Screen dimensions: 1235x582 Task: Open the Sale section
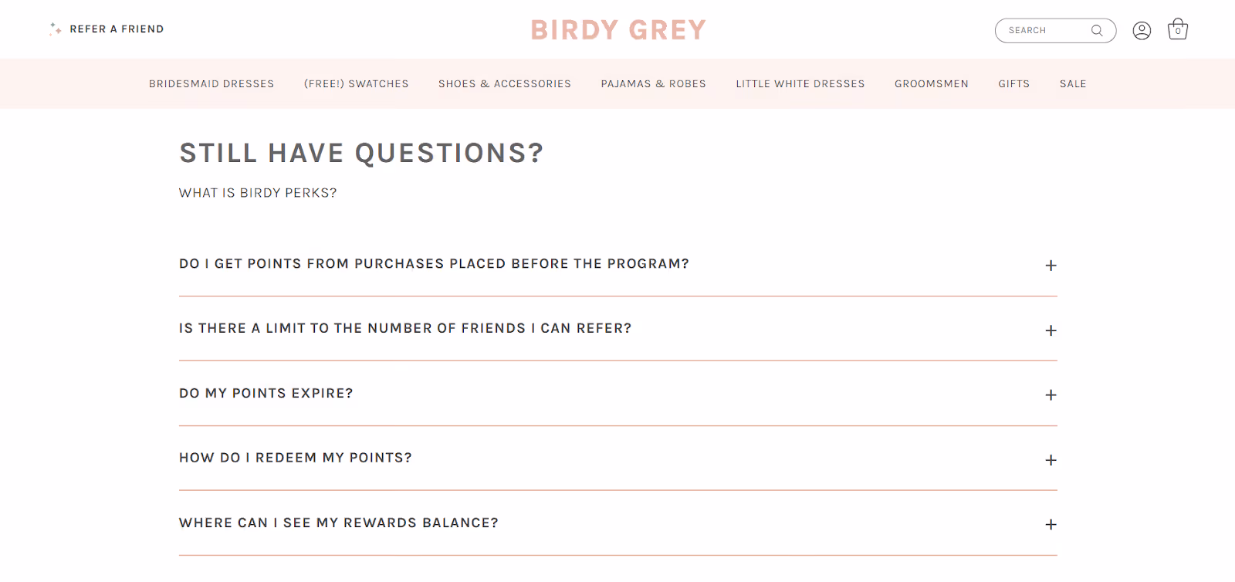1073,83
